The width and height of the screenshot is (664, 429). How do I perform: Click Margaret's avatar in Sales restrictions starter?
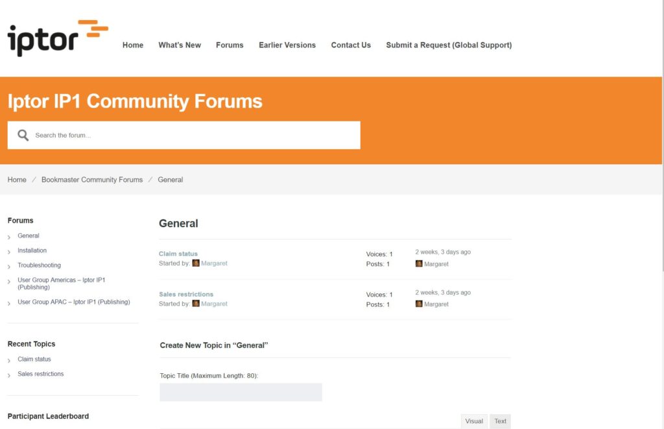[x=196, y=304]
